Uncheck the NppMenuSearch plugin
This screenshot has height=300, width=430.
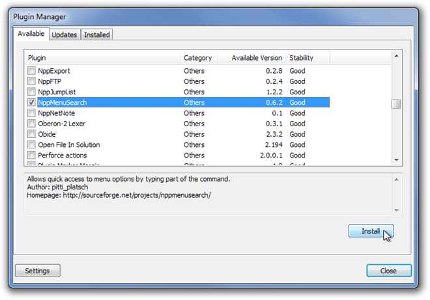[31, 102]
